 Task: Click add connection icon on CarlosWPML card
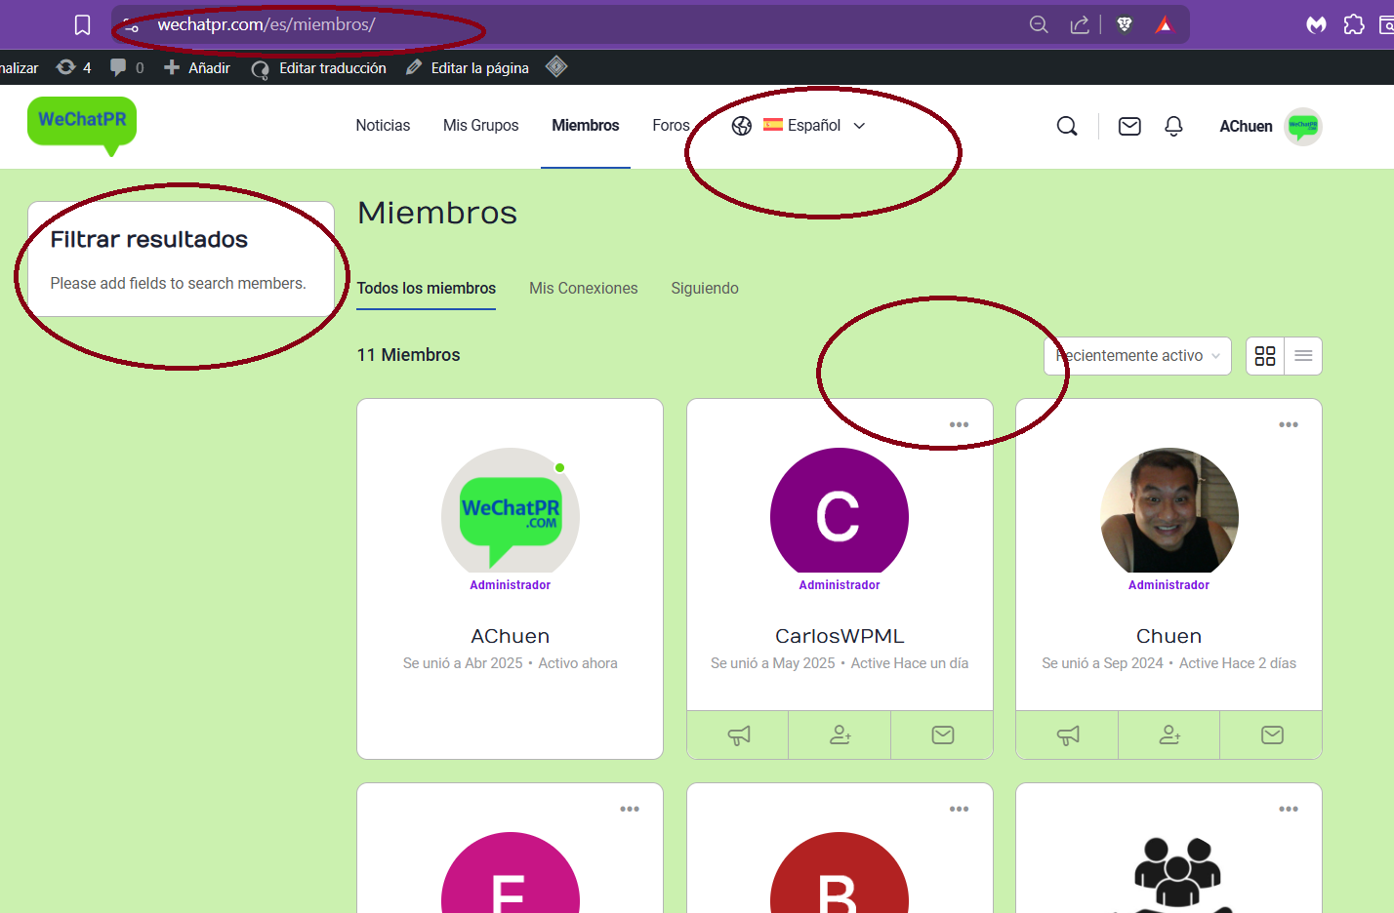point(840,735)
